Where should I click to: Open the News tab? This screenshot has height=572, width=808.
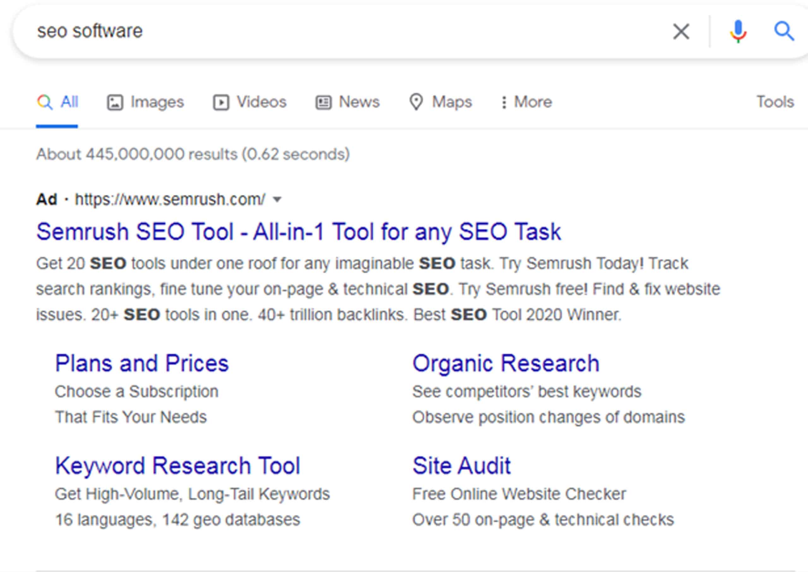click(x=348, y=102)
